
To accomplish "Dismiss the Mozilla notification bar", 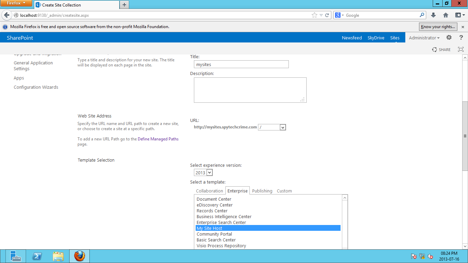I will [x=463, y=27].
